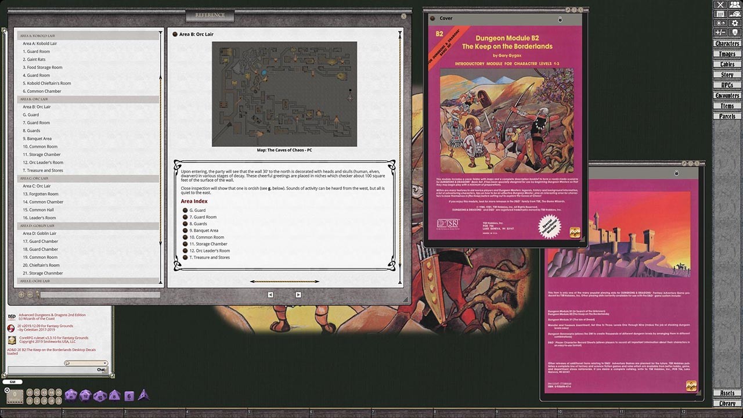Select the purple d20 die

pos(70,395)
